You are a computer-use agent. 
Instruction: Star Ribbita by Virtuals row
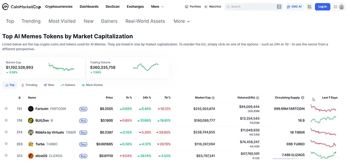pos(6,132)
